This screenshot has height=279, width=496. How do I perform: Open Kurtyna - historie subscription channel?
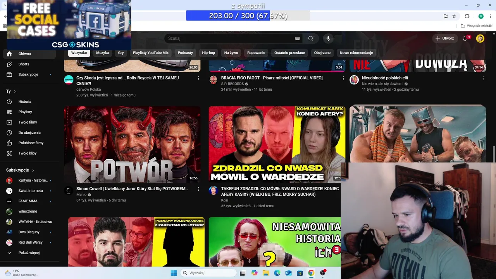pos(29,181)
